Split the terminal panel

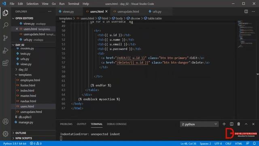231,124
